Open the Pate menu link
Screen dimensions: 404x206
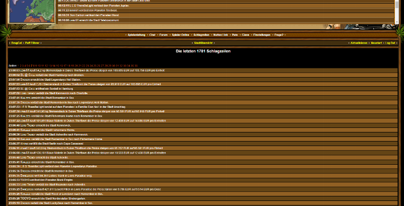[x=235, y=35]
